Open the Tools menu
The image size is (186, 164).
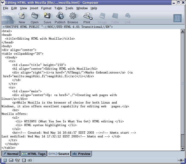(x=69, y=8)
